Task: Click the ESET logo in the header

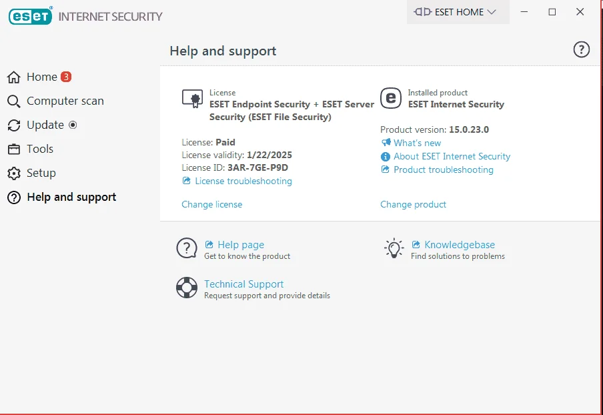Action: click(31, 16)
